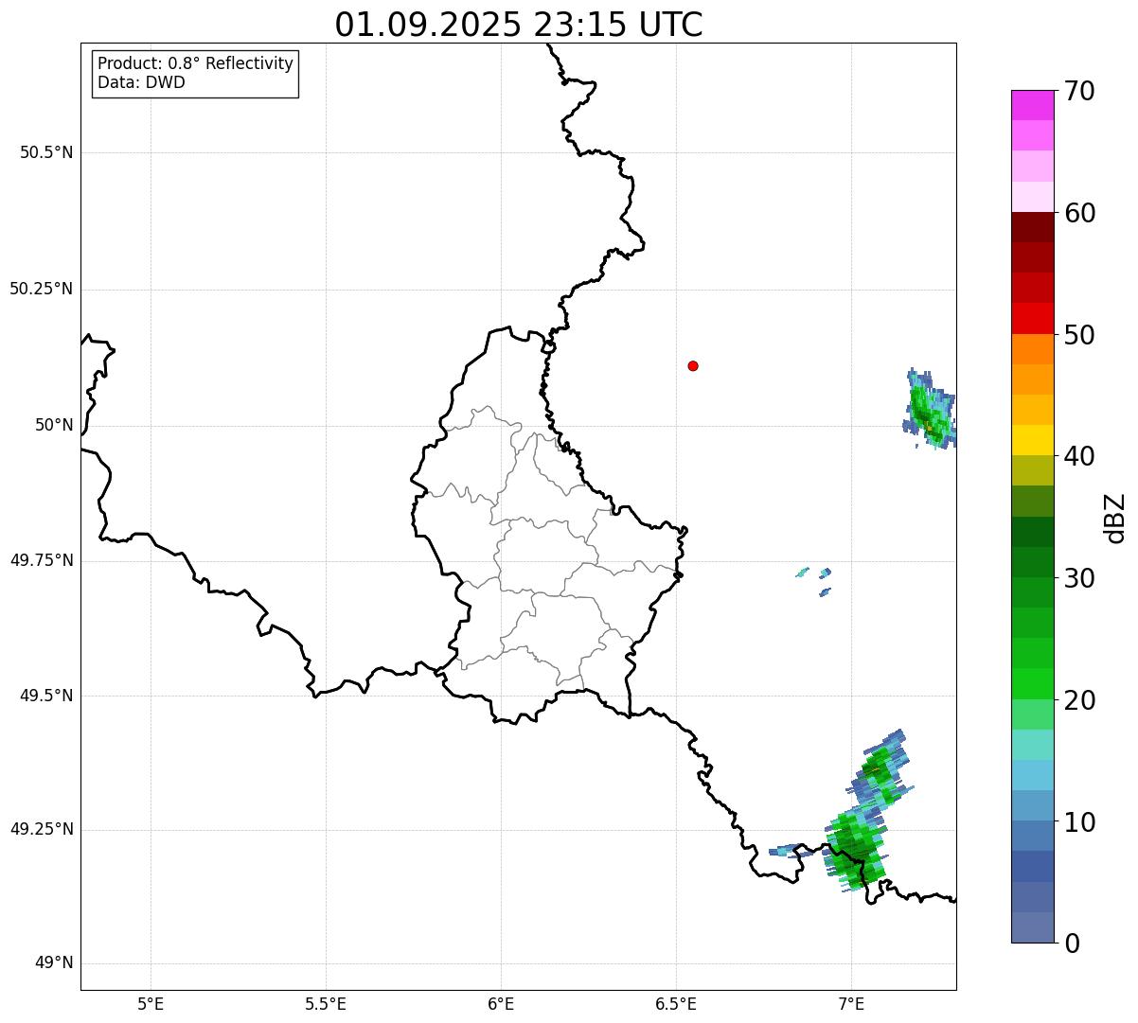This screenshot has height=1023, width=1138.
Task: Click the 5°E longitude label
Action: (x=151, y=1003)
